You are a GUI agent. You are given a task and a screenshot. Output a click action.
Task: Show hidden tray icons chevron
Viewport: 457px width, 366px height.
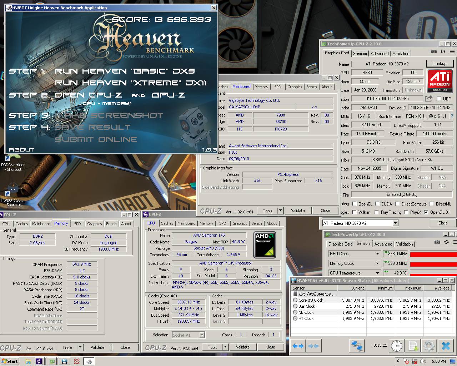pos(398,361)
